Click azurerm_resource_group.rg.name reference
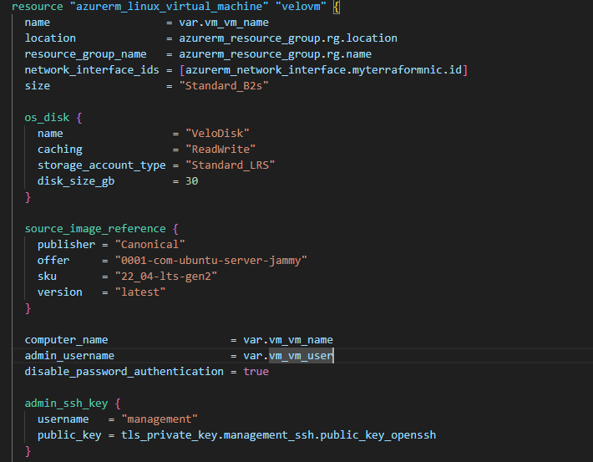593x462 pixels. click(279, 54)
